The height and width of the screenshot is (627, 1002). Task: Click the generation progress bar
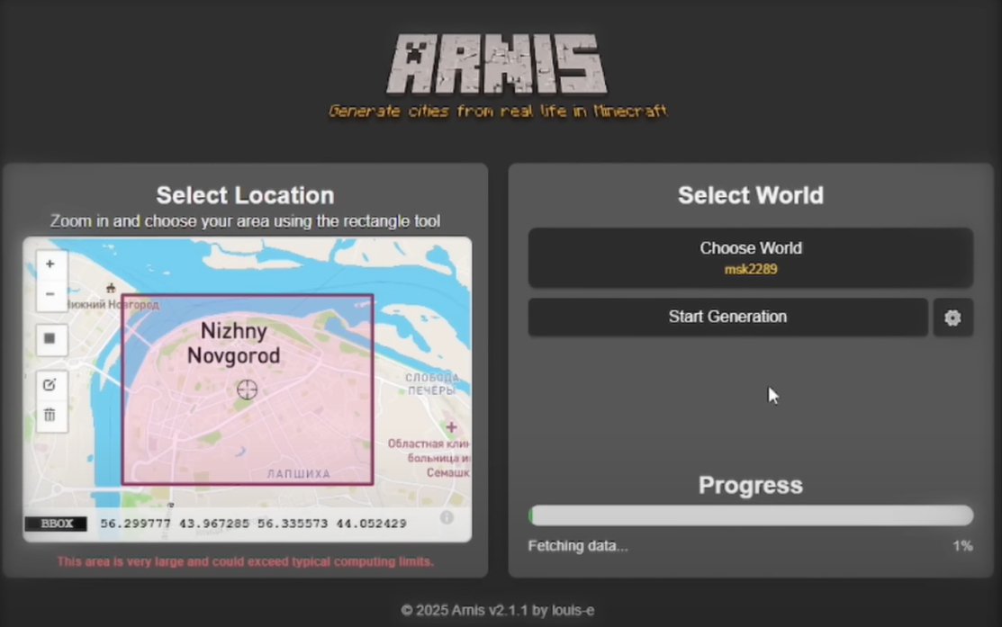pyautogui.click(x=750, y=515)
